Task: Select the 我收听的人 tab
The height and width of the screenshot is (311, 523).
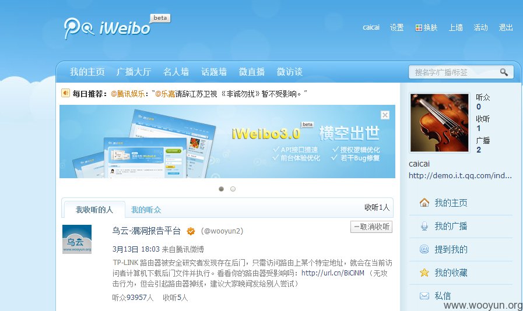Action: (94, 210)
